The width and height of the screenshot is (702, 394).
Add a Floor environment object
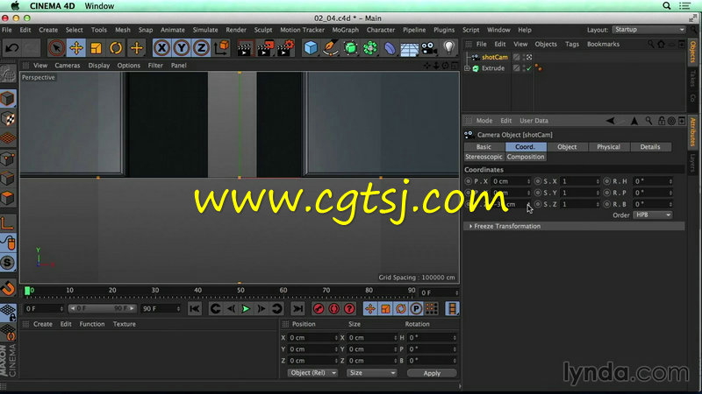pos(409,48)
